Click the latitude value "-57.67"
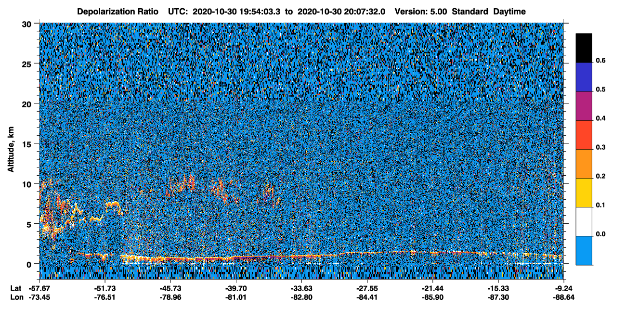The width and height of the screenshot is (626, 321). (x=39, y=288)
